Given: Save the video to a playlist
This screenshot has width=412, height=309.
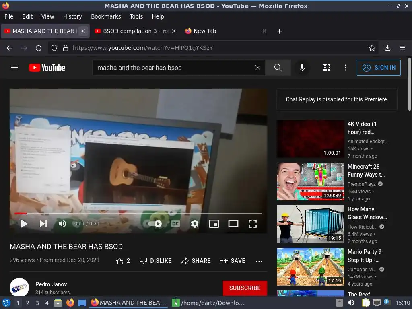Looking at the screenshot, I should pos(232,261).
